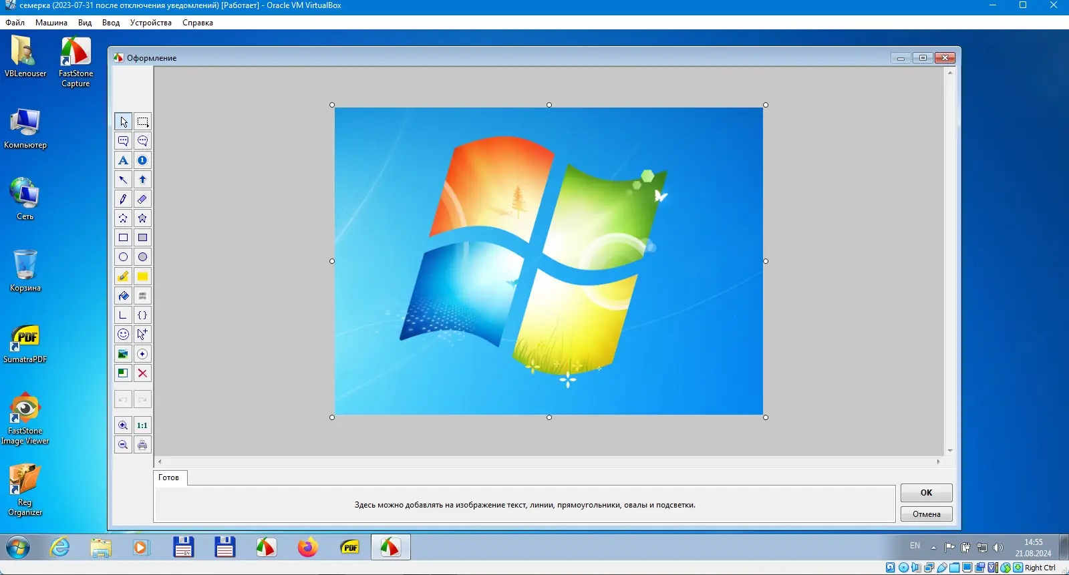Select the curly braces tool
The height and width of the screenshot is (575, 1069).
tap(142, 315)
